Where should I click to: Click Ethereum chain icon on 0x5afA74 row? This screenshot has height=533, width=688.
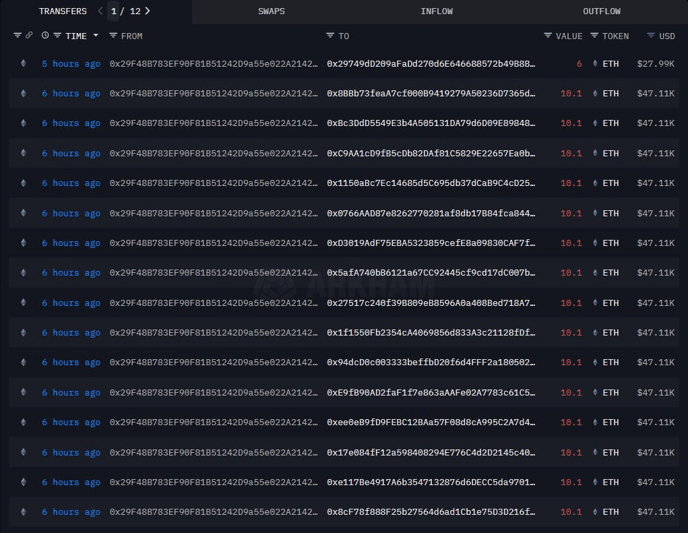click(24, 272)
